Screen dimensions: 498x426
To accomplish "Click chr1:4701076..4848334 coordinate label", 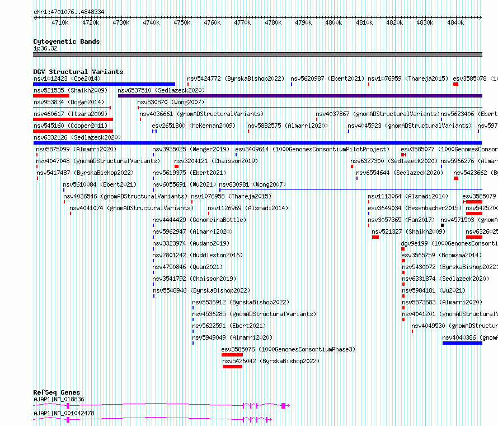I will pos(69,12).
